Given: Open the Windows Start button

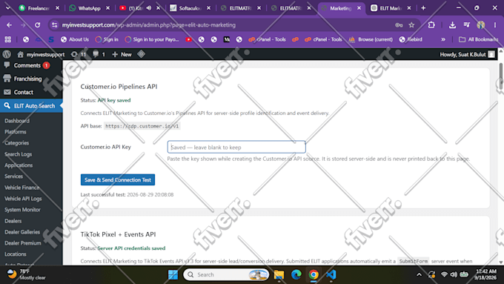Looking at the screenshot, I should click(x=173, y=274).
